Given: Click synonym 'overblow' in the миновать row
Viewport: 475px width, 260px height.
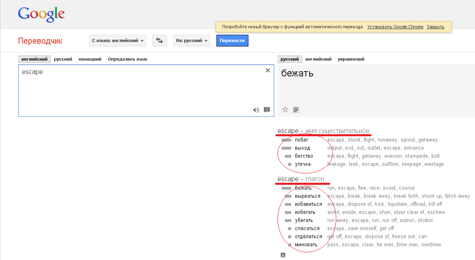Looking at the screenshot, I should pos(431,245).
